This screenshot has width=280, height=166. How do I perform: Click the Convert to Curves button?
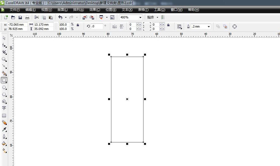pyautogui.click(x=235, y=27)
